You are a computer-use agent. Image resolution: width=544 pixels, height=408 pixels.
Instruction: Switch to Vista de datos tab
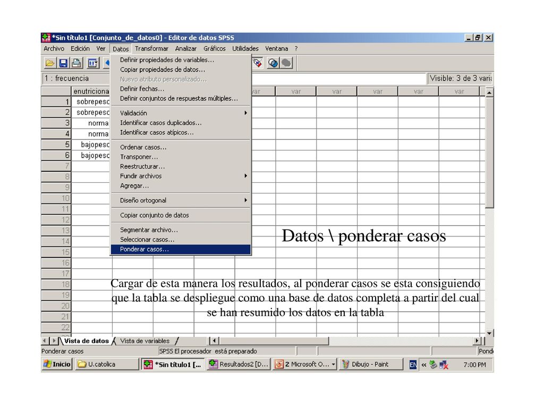pos(87,341)
